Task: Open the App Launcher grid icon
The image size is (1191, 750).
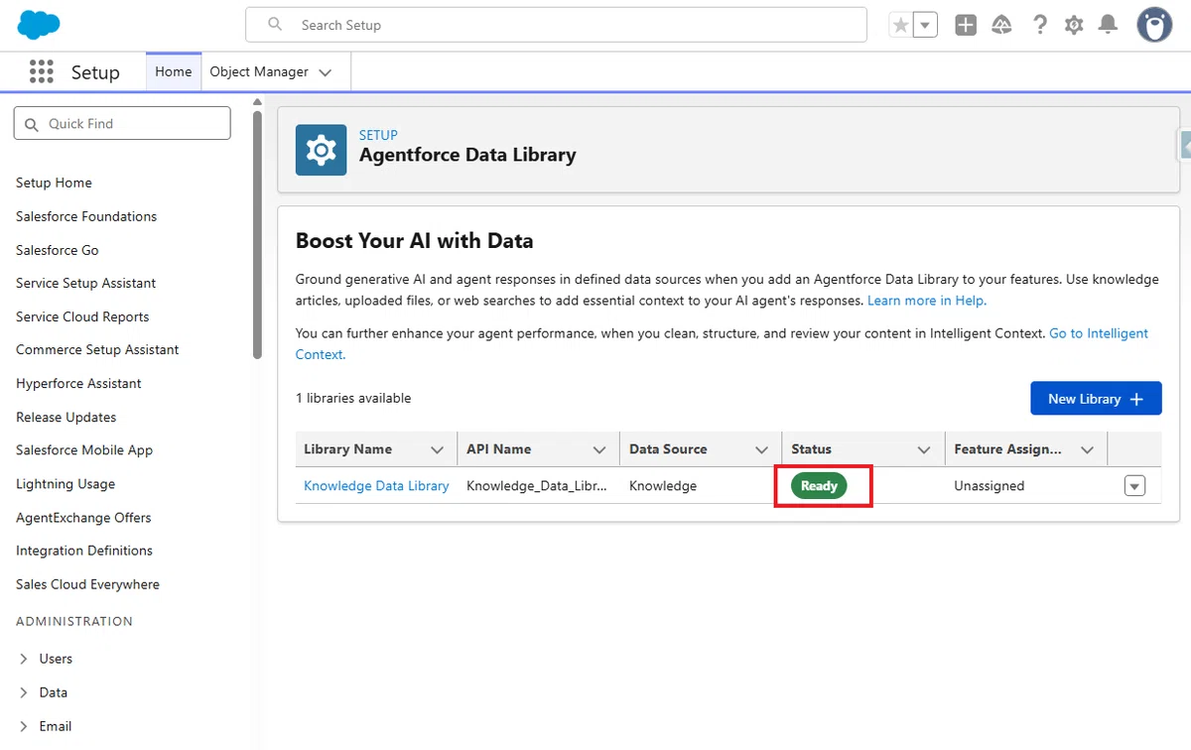Action: [41, 71]
